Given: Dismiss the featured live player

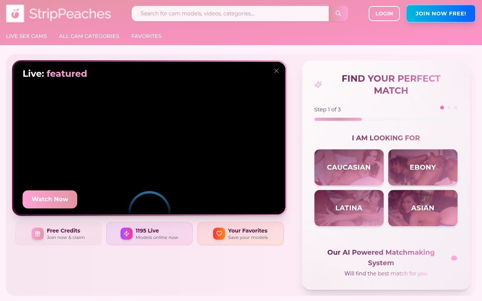Looking at the screenshot, I should [x=276, y=70].
